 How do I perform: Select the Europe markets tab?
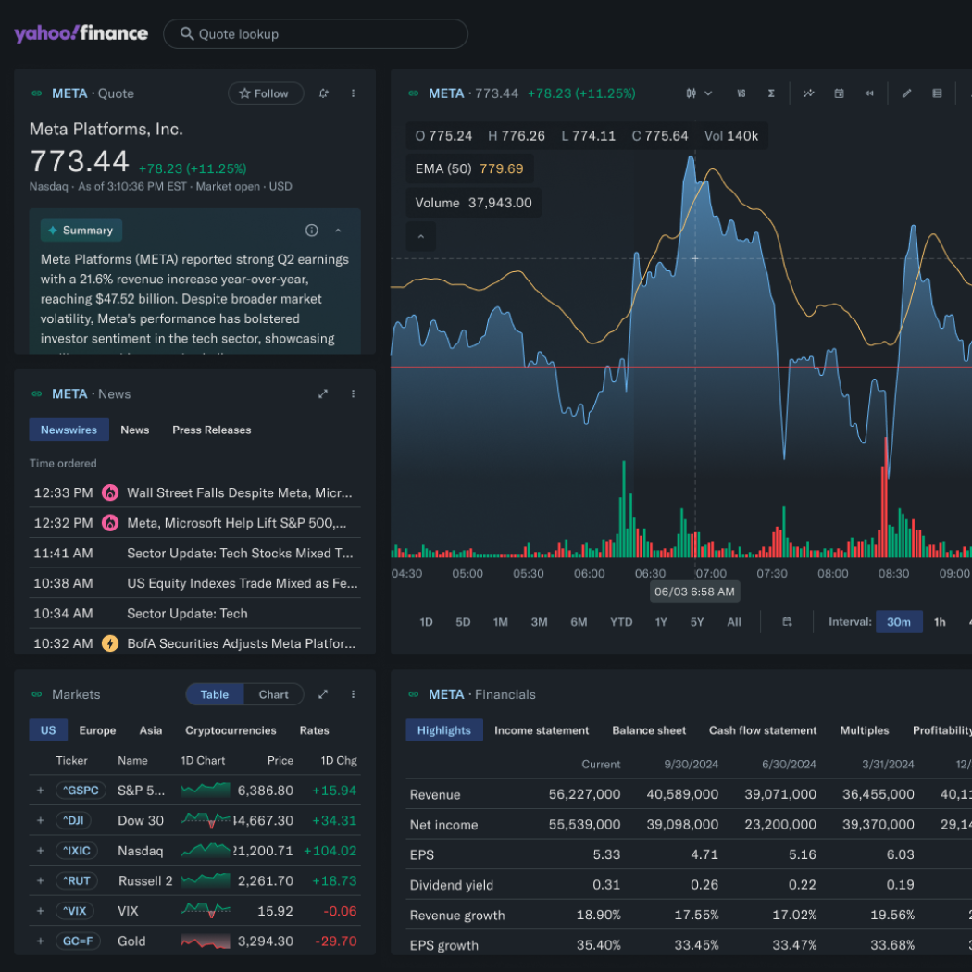(x=97, y=731)
